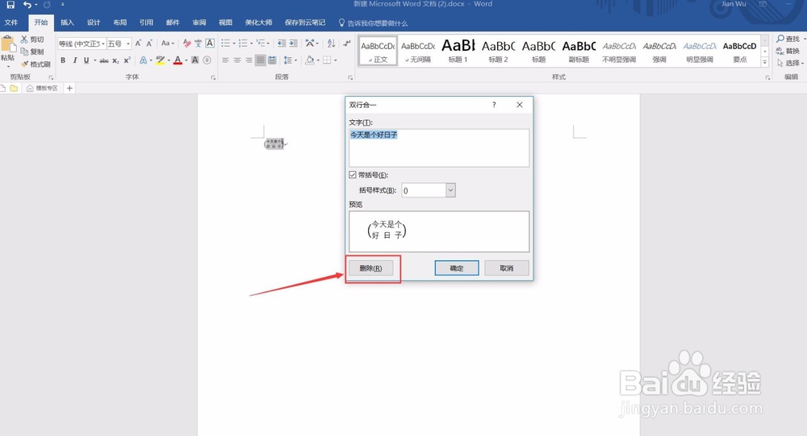This screenshot has height=436, width=807.
Task: Expand the styles gallery
Action: click(x=765, y=62)
